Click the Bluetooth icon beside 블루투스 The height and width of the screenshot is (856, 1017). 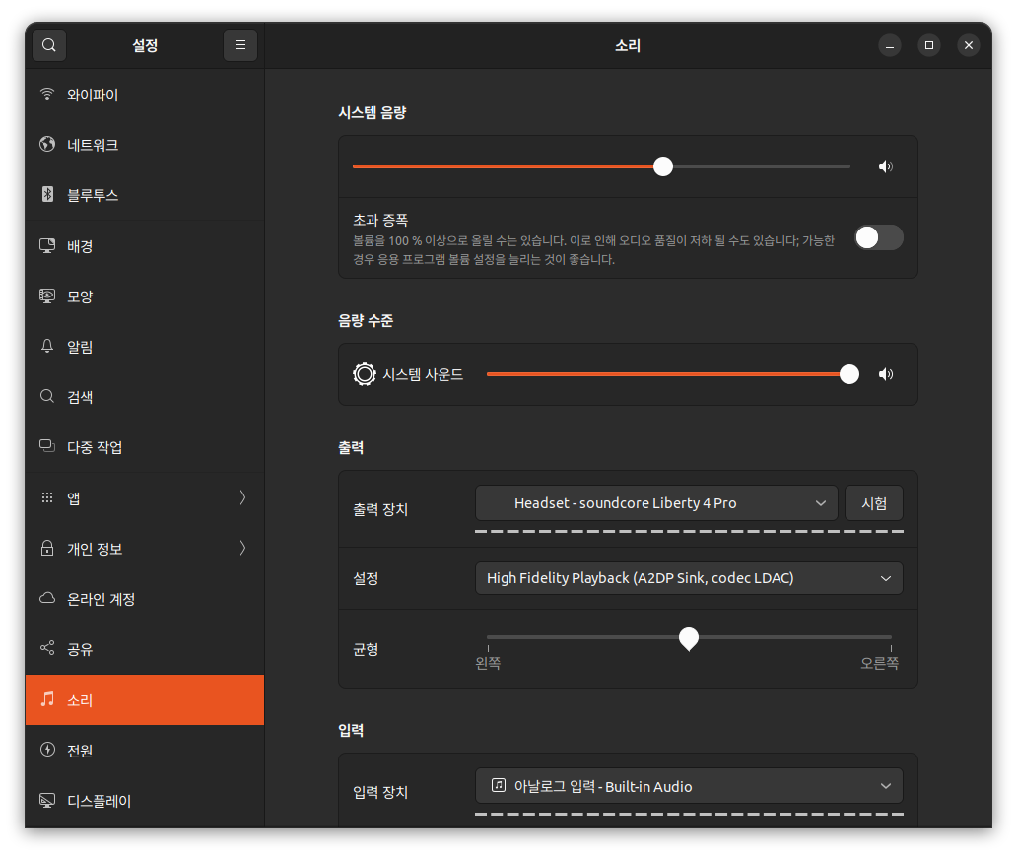47,194
